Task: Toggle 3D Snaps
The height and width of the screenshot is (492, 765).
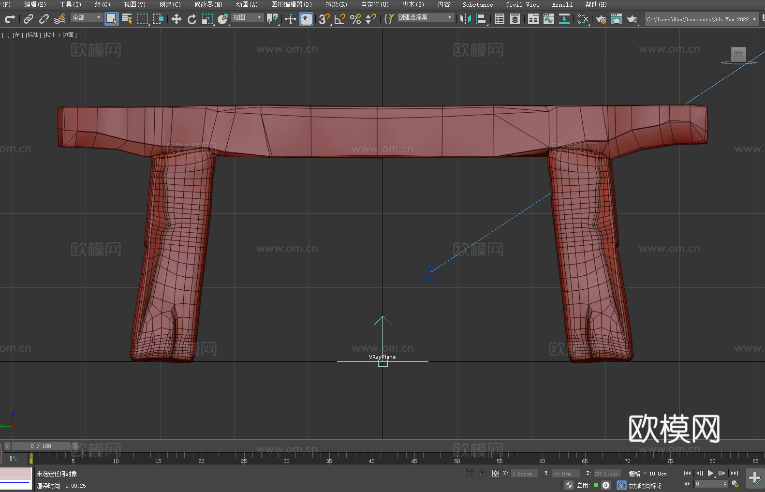Action: tap(324, 19)
